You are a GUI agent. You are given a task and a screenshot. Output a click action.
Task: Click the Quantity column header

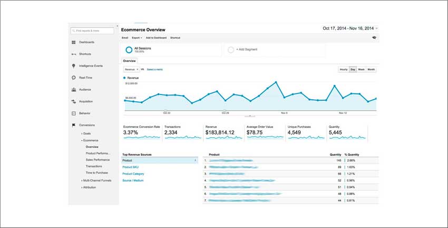pos(335,155)
